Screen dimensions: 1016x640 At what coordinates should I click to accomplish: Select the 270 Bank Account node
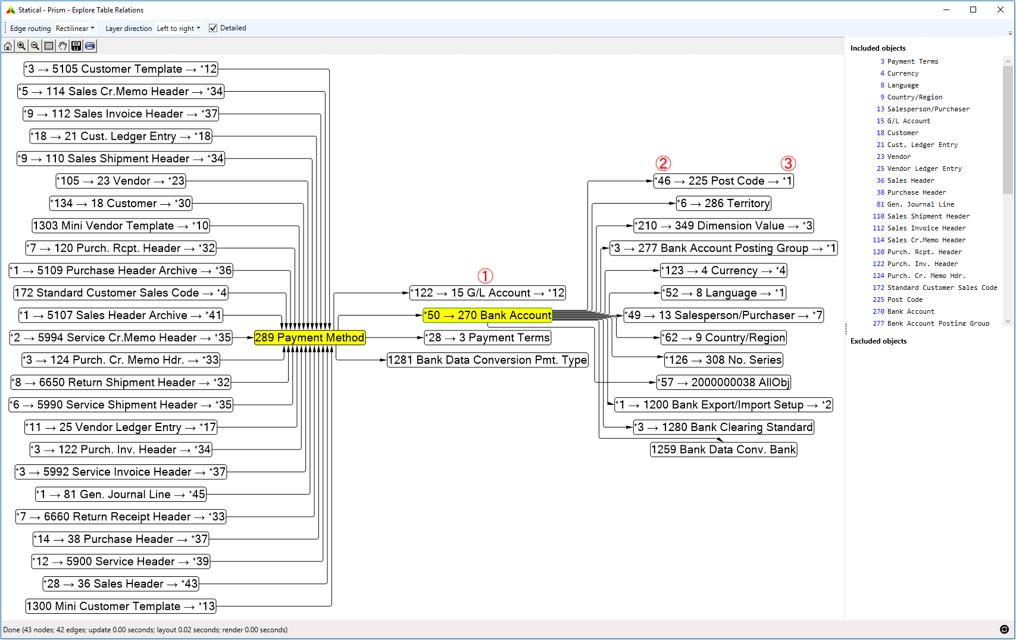click(487, 316)
